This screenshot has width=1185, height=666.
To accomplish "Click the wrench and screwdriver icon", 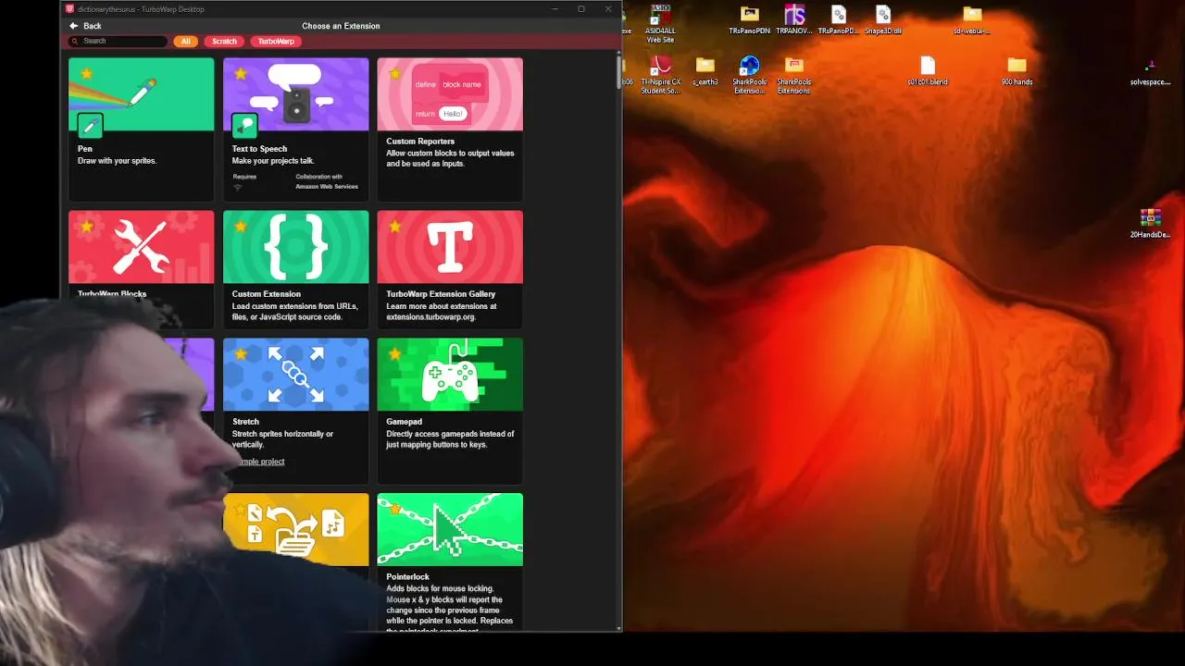I will (141, 247).
